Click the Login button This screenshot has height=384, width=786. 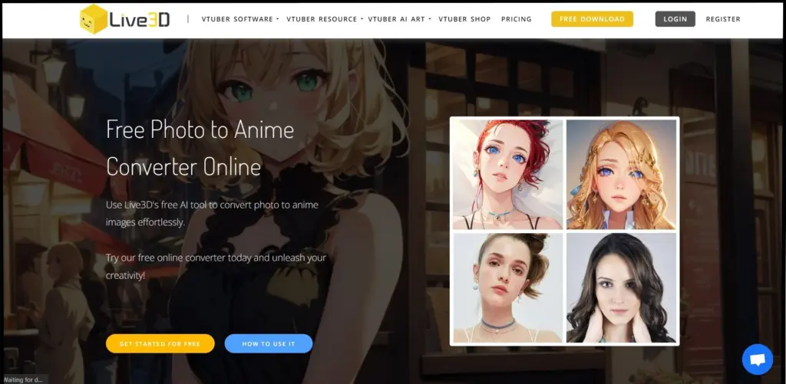[x=675, y=19]
